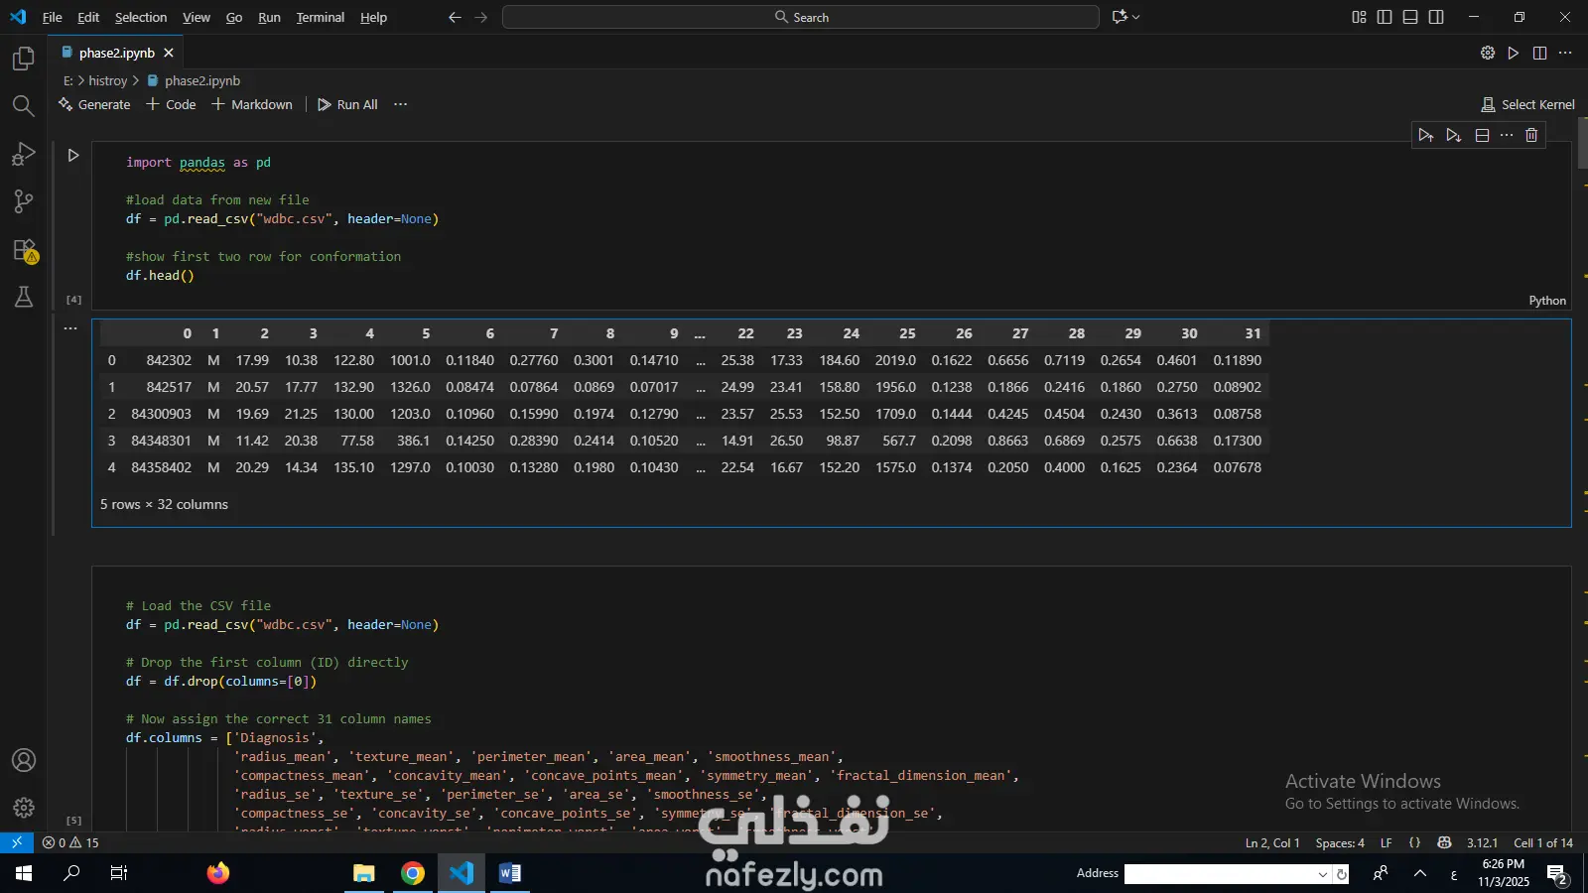This screenshot has width=1588, height=893.
Task: Click the Copilot status icon in status bar
Action: 1444,842
